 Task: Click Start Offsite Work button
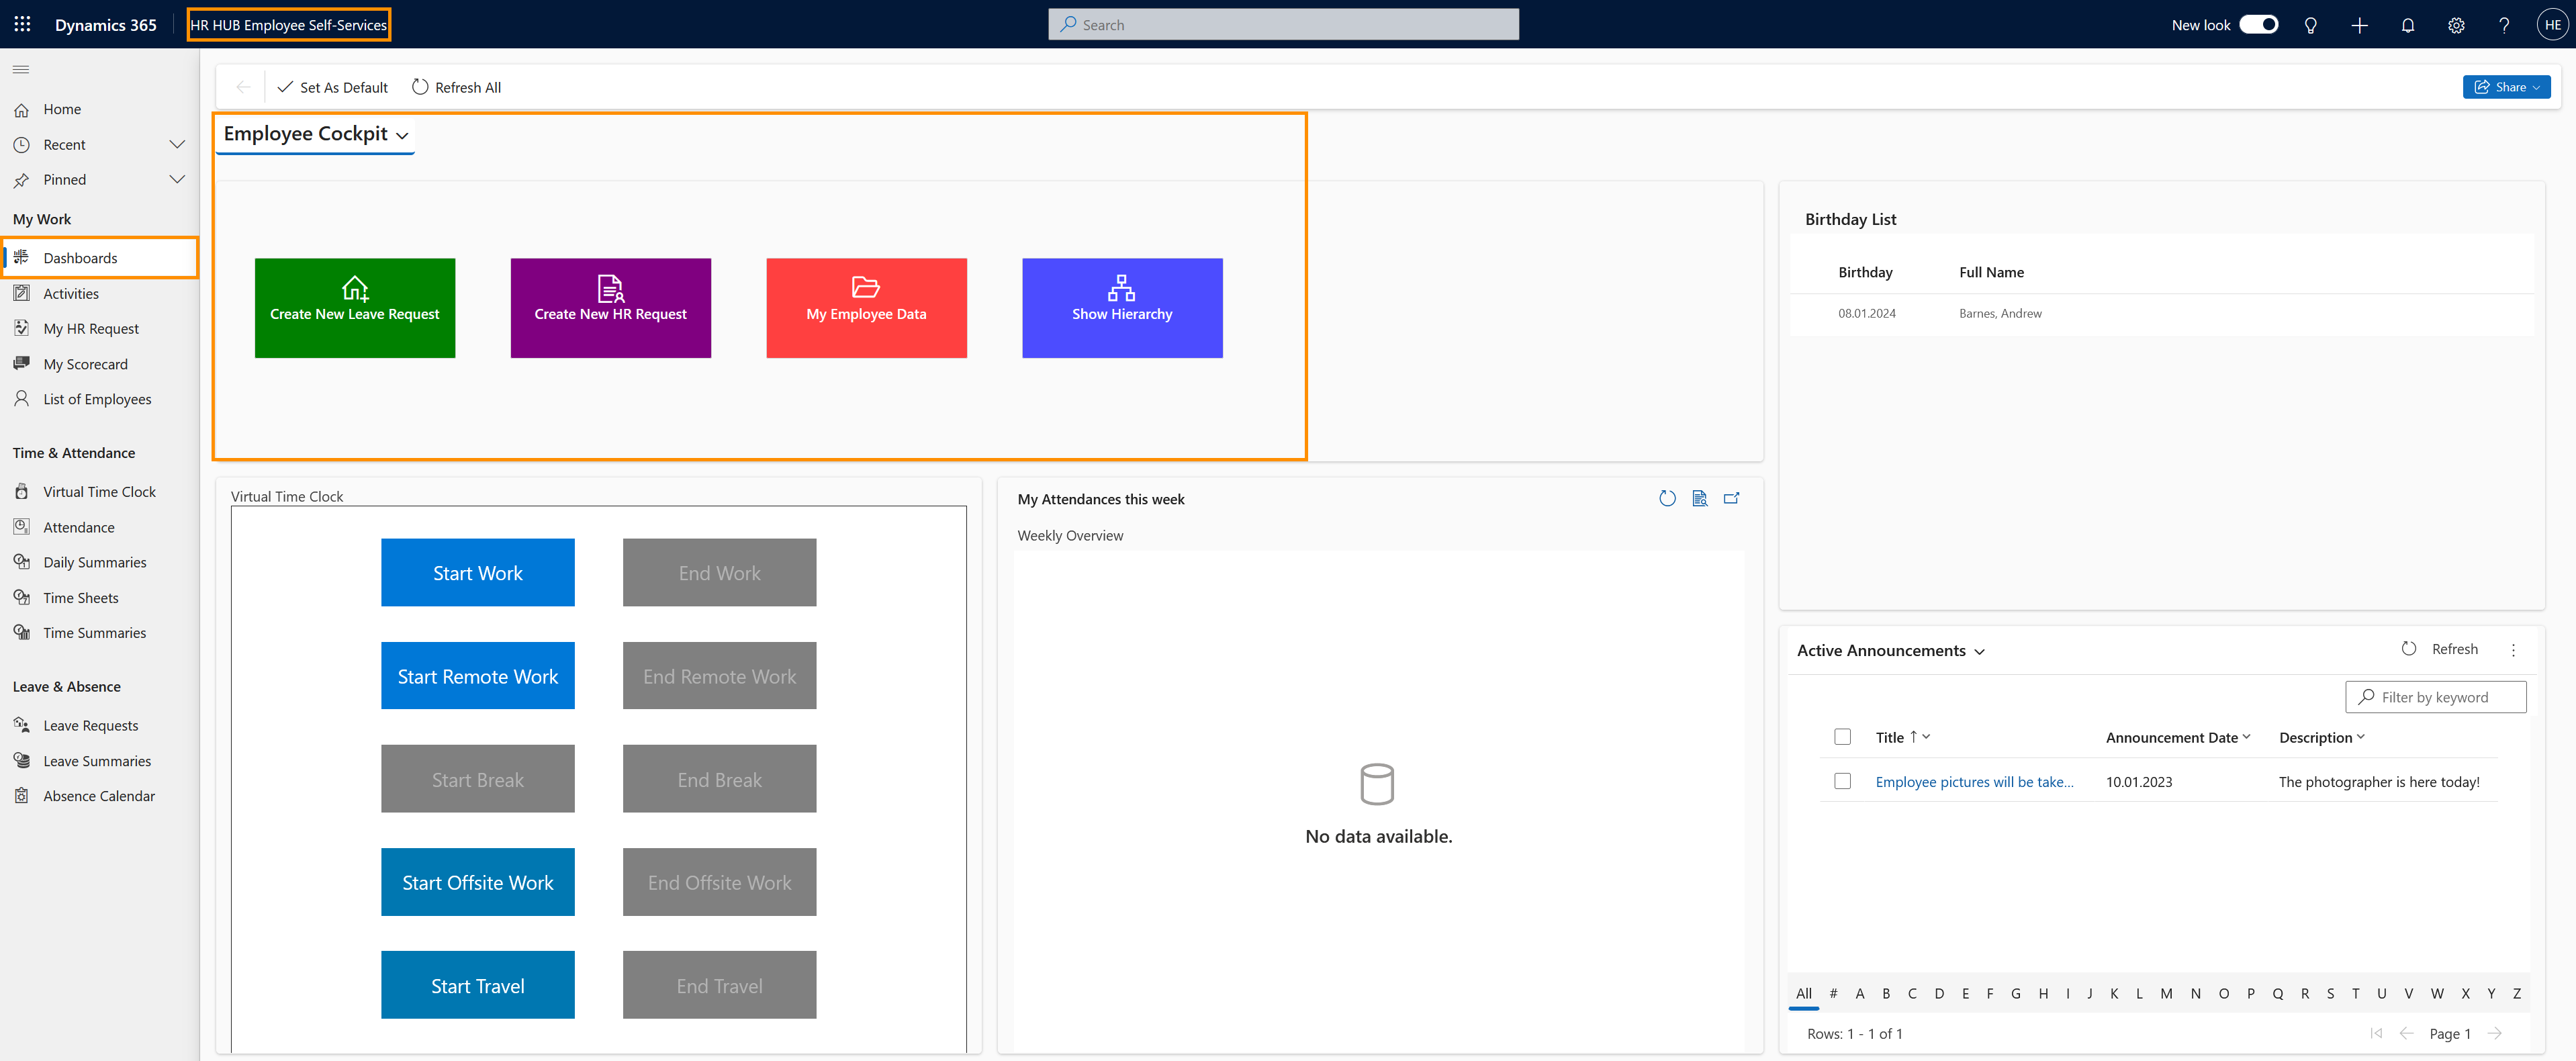[x=478, y=882]
